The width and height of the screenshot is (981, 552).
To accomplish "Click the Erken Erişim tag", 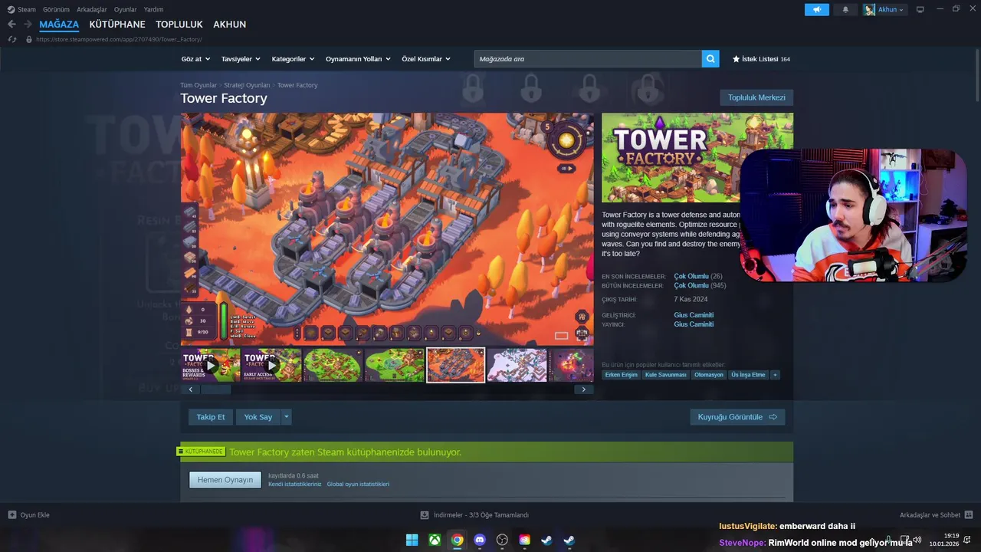I will 621,375.
